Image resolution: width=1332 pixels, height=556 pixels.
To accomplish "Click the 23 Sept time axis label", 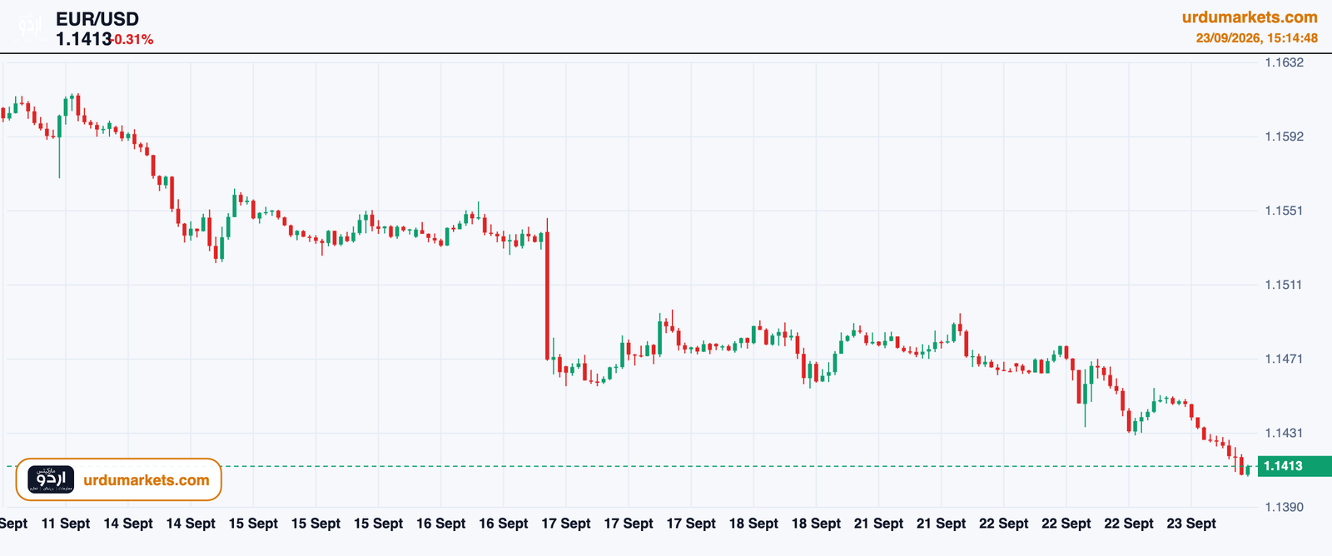I will (x=1191, y=524).
